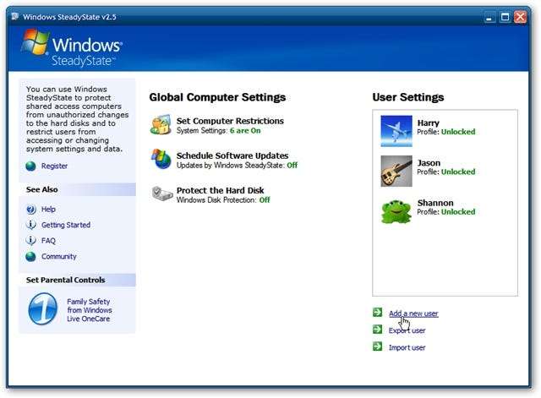
Task: Click the green arrow beside Add a new user
Action: 378,312
